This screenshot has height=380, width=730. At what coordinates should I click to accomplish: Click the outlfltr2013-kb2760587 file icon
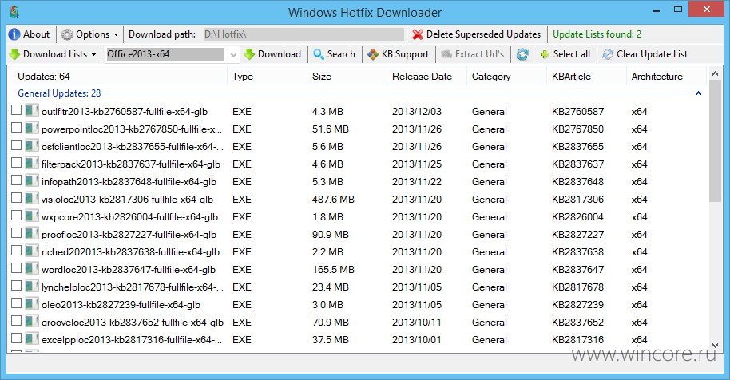(32, 111)
